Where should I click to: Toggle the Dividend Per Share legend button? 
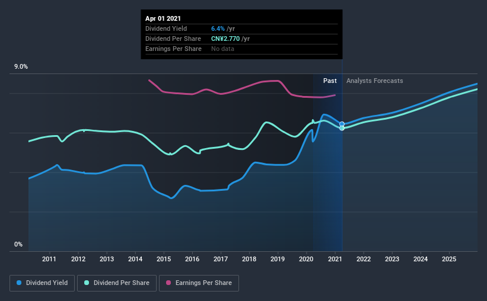[x=117, y=283]
